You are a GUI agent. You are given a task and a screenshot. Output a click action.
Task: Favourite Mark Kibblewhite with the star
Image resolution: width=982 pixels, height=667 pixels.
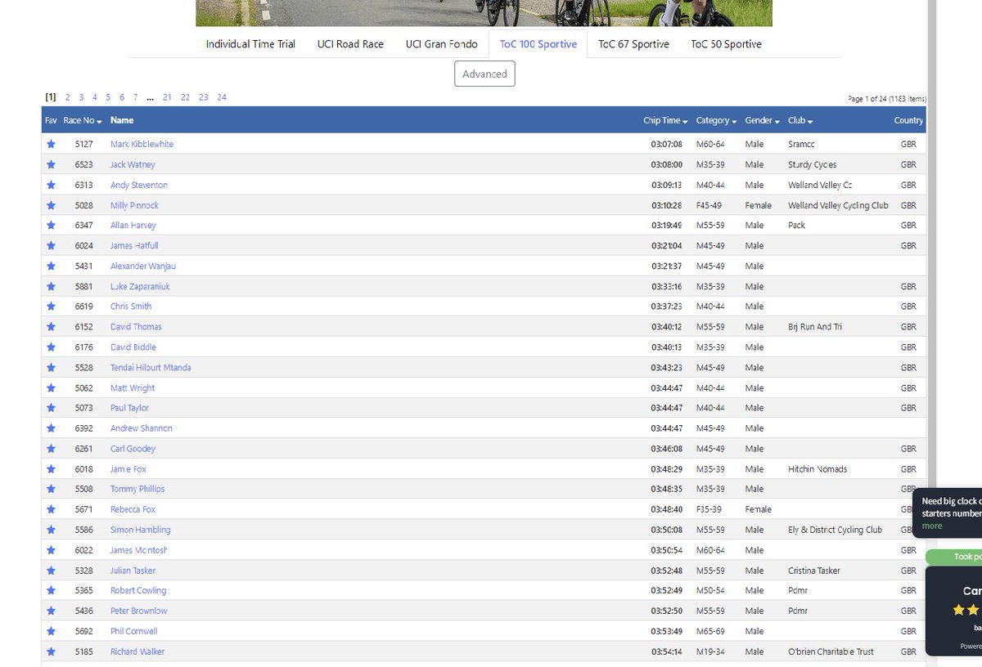(x=51, y=144)
